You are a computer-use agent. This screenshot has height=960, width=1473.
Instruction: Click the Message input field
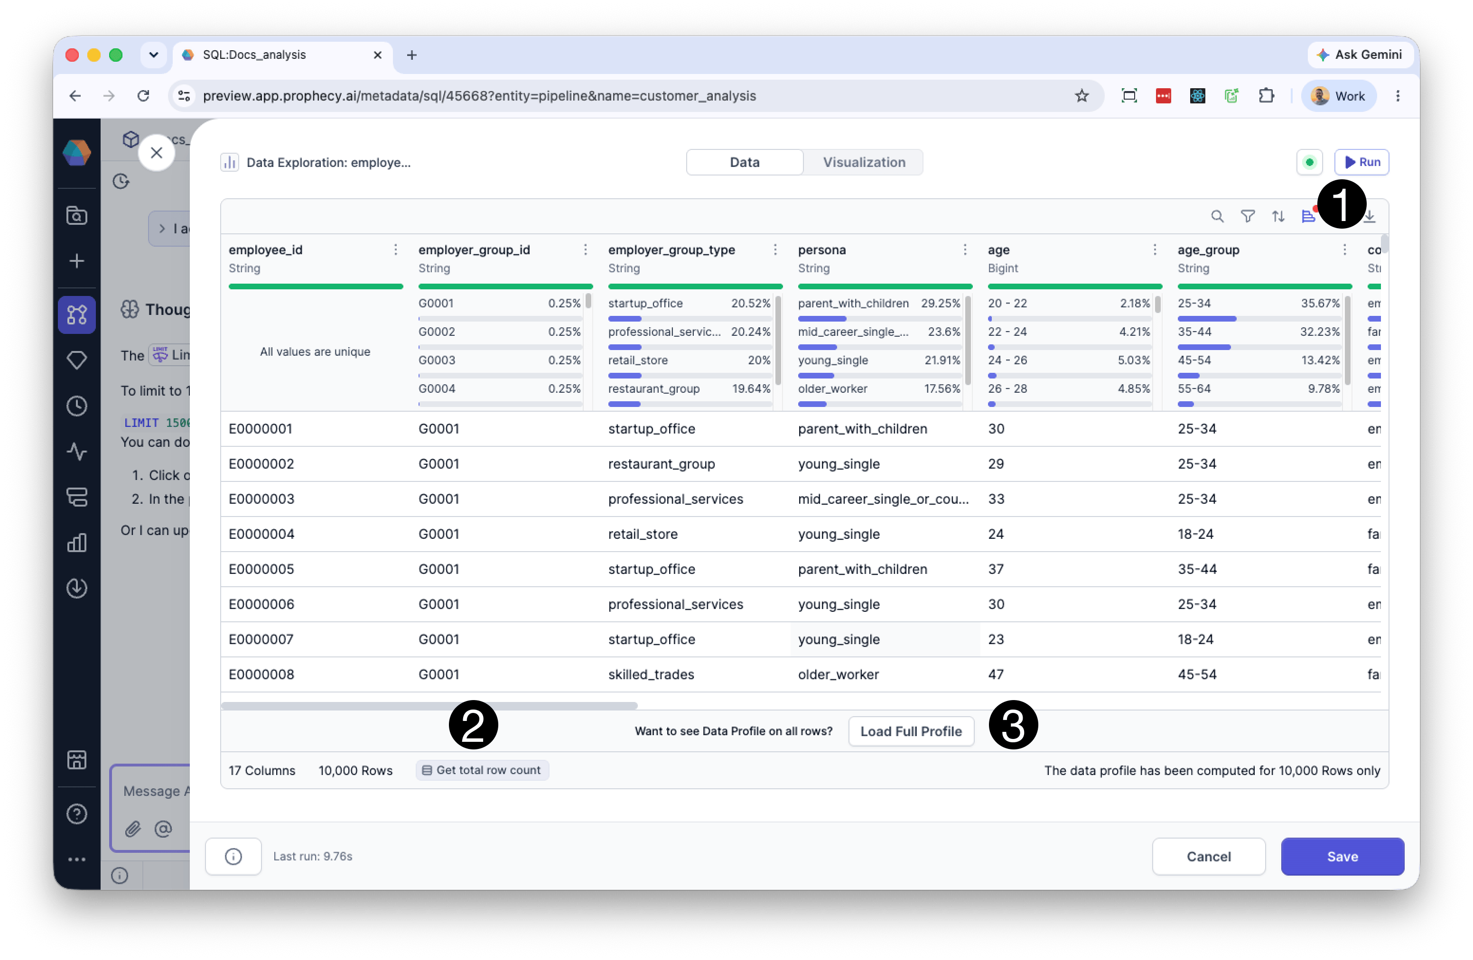156,791
